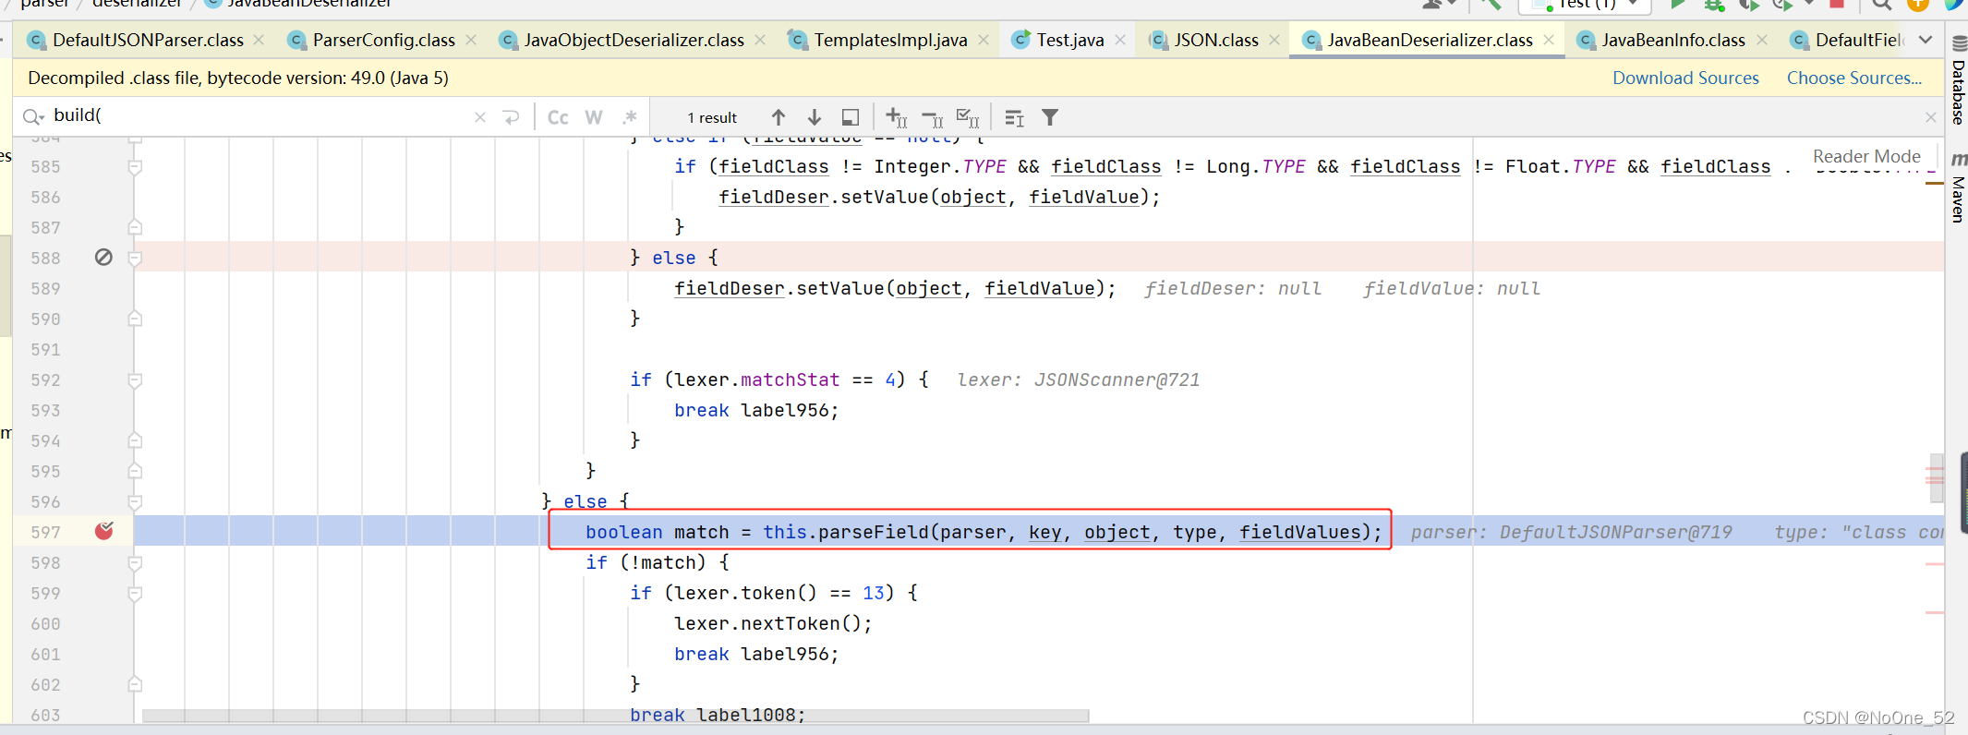Click the Download Sources link
The height and width of the screenshot is (735, 1968).
(1685, 78)
